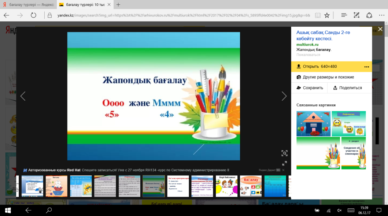Open Edge reading view book icon
This screenshot has width=388, height=216.
click(317, 15)
